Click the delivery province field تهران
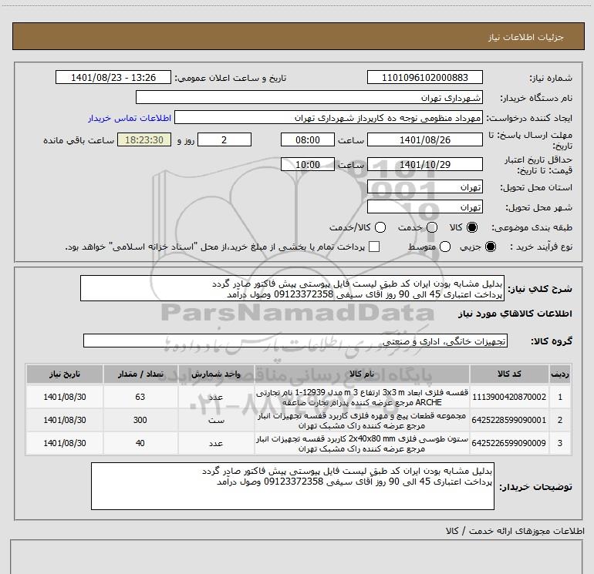The image size is (594, 574). (424, 186)
